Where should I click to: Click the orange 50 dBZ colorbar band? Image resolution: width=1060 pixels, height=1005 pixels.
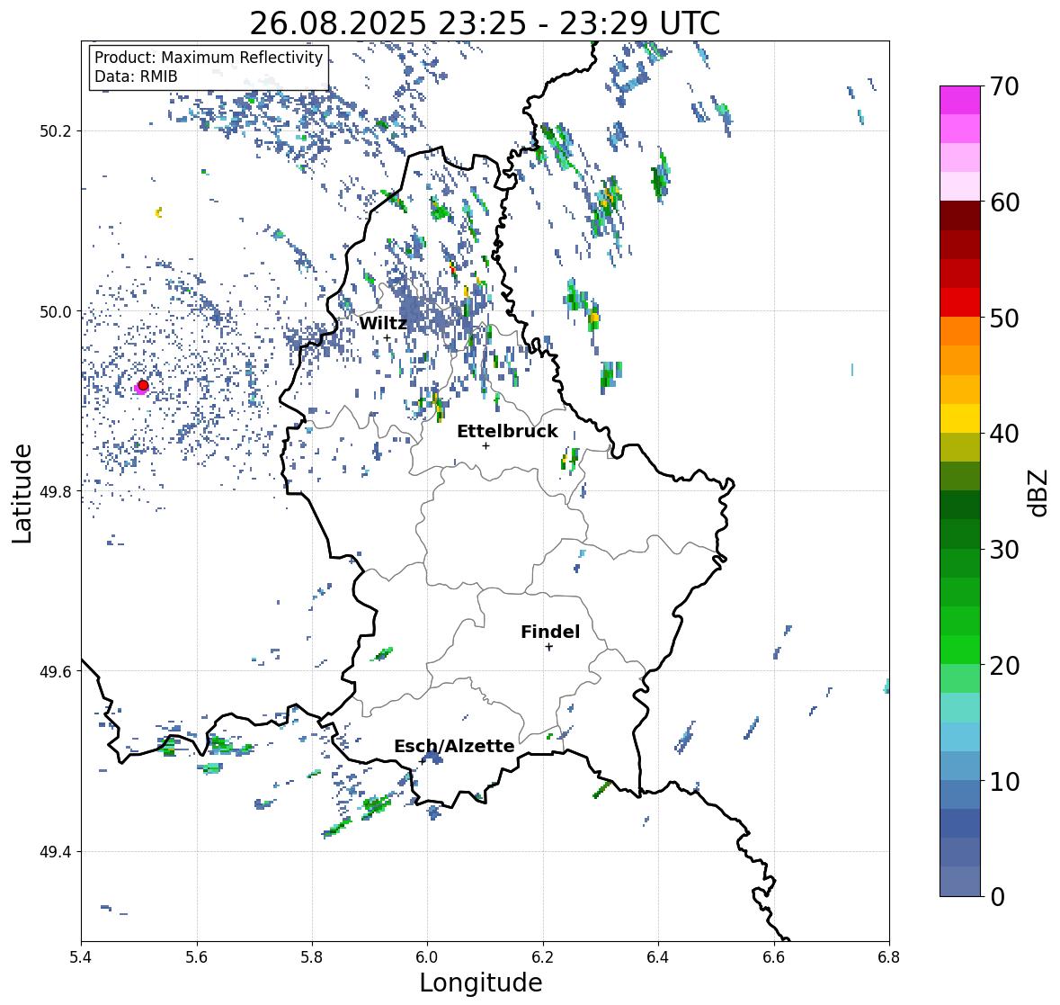960,331
